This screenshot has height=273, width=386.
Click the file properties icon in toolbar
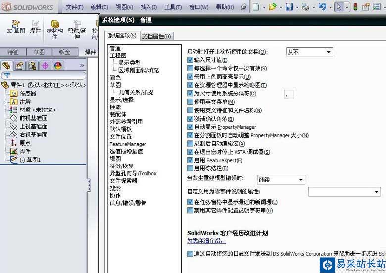click(x=366, y=6)
